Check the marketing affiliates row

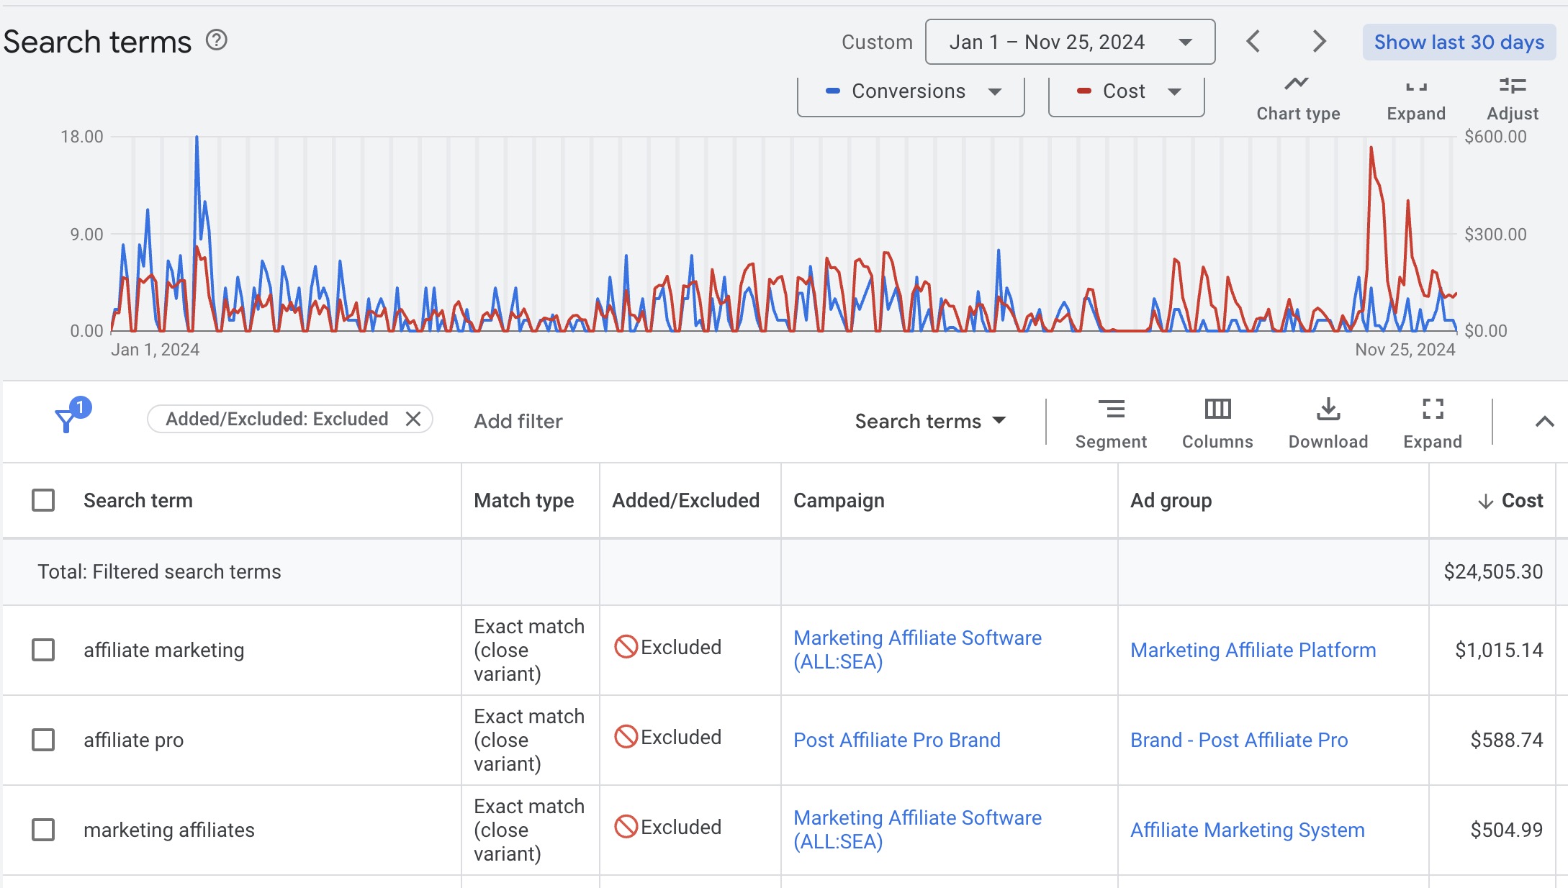click(45, 830)
